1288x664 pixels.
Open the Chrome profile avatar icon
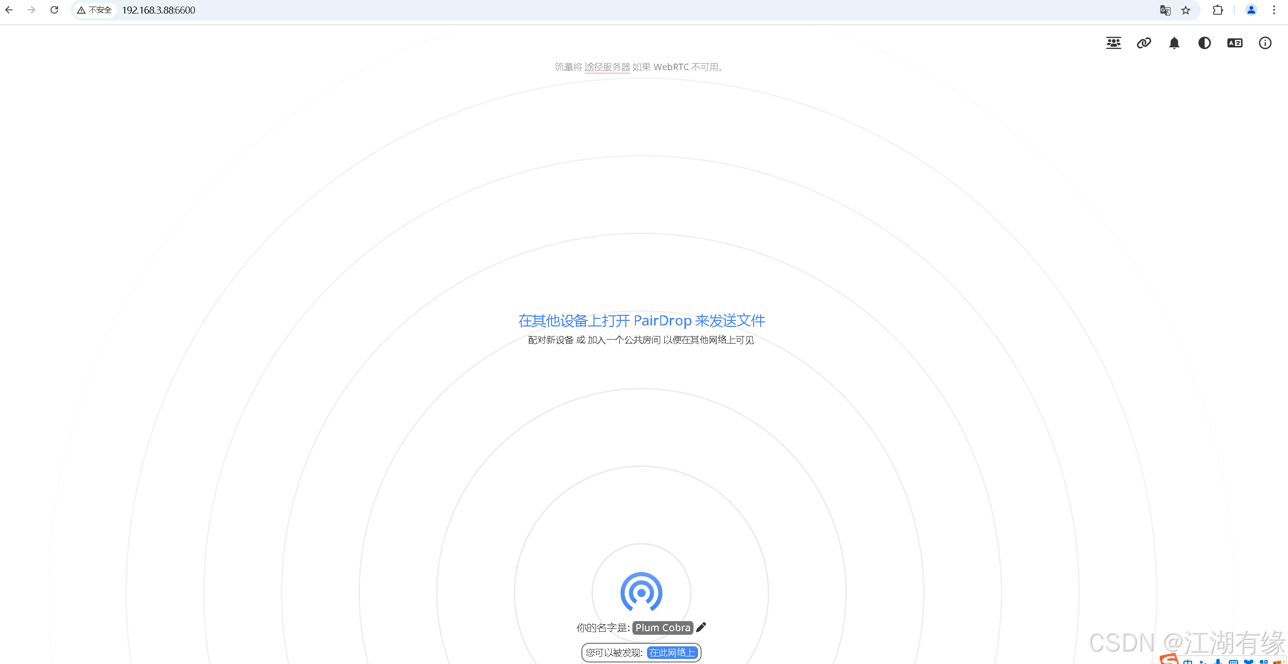coord(1251,10)
